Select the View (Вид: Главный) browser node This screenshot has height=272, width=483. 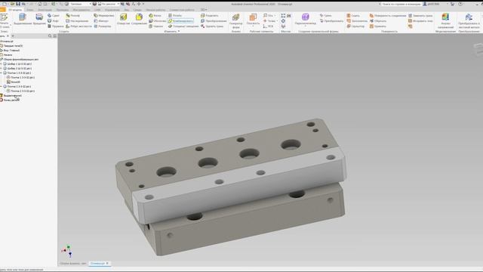[x=10, y=51]
